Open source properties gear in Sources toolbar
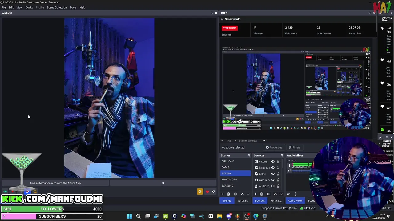Image resolution: width=394 pixels, height=221 pixels. tap(268, 194)
